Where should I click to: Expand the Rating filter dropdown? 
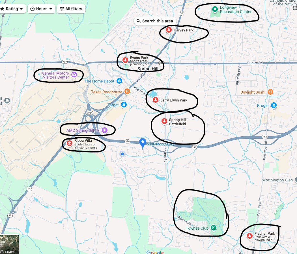click(x=12, y=9)
